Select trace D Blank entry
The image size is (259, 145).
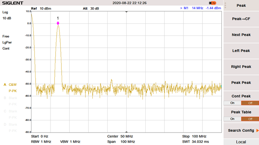tap(10, 125)
